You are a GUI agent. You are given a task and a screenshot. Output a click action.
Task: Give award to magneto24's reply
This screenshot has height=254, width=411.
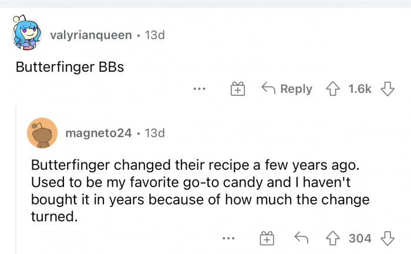(x=267, y=239)
